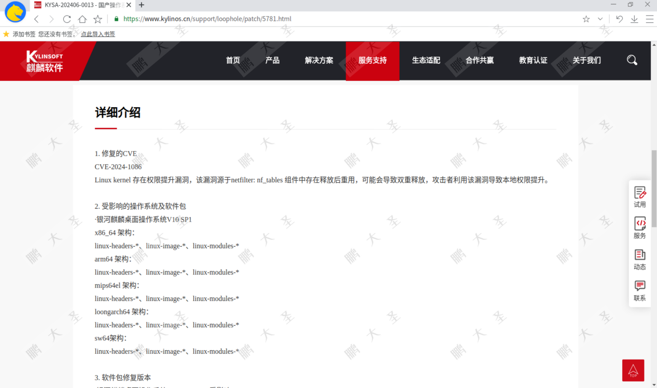Viewport: 657px width, 388px height.
Task: Reload the page with refresh icon
Action: point(67,19)
